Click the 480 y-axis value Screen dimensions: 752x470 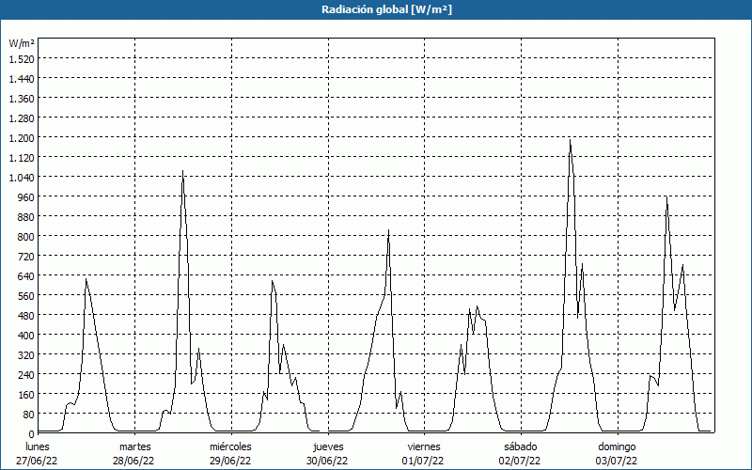click(27, 316)
